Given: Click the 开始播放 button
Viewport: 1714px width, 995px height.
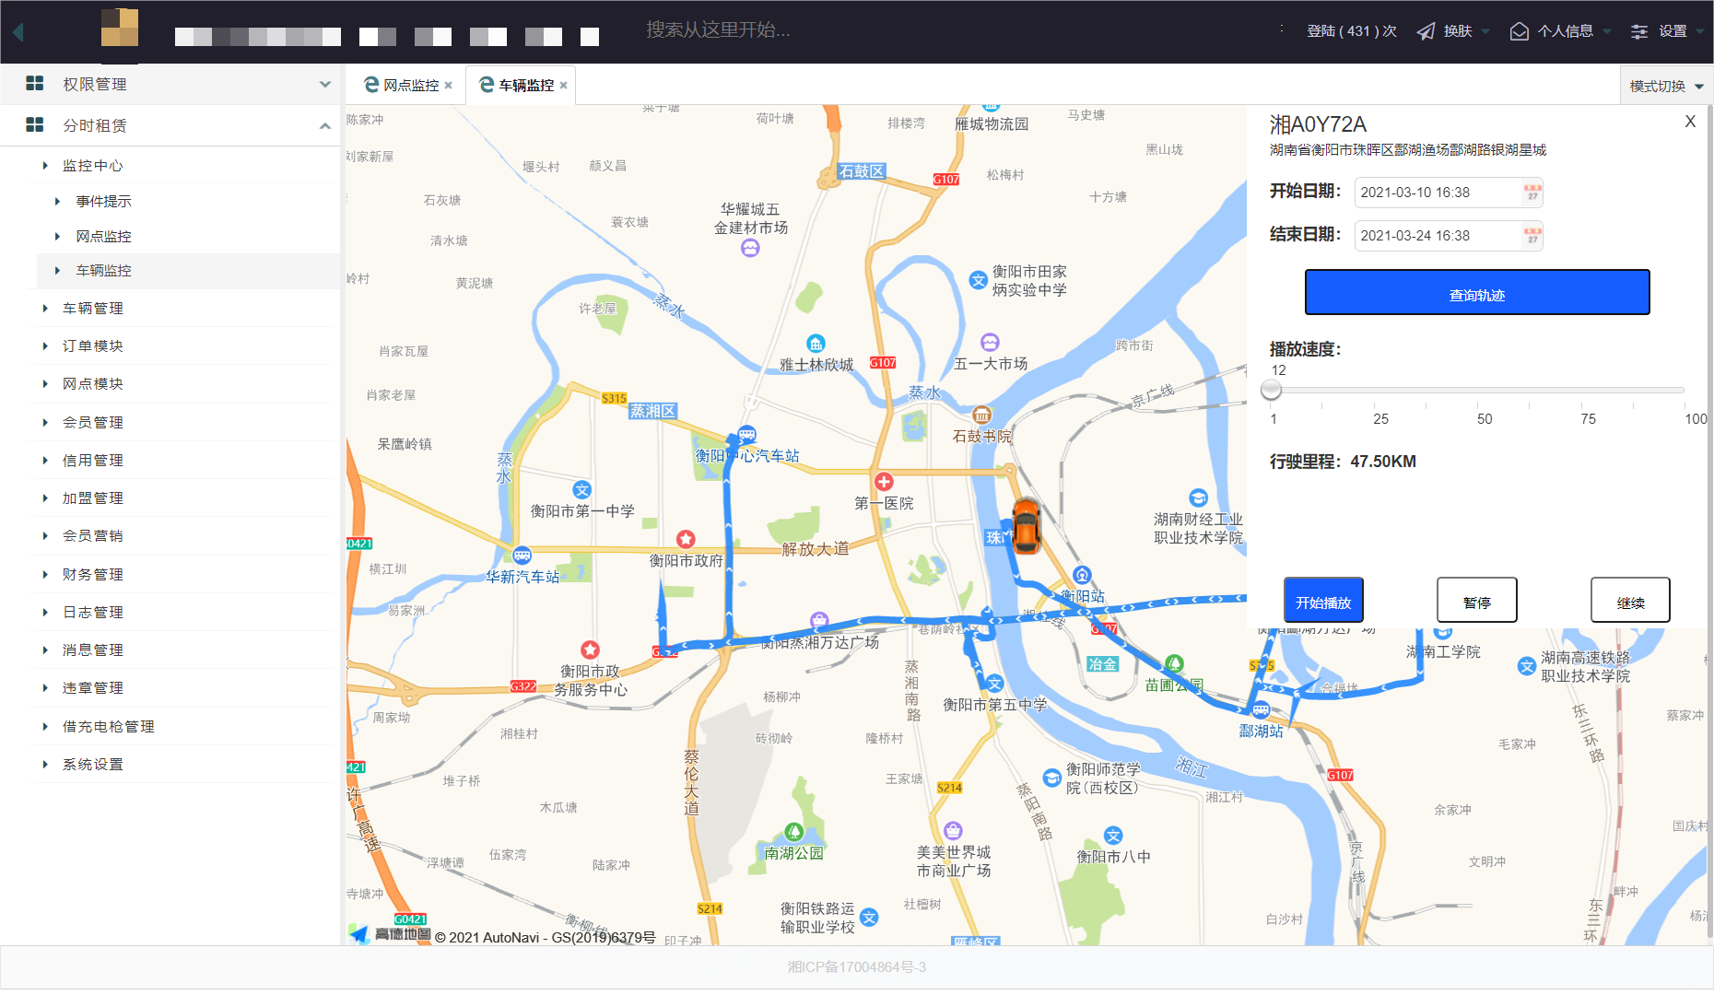Looking at the screenshot, I should click(1323, 600).
